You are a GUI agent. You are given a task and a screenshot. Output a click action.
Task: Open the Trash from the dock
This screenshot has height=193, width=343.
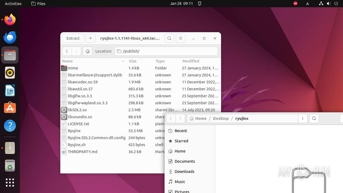[10, 165]
